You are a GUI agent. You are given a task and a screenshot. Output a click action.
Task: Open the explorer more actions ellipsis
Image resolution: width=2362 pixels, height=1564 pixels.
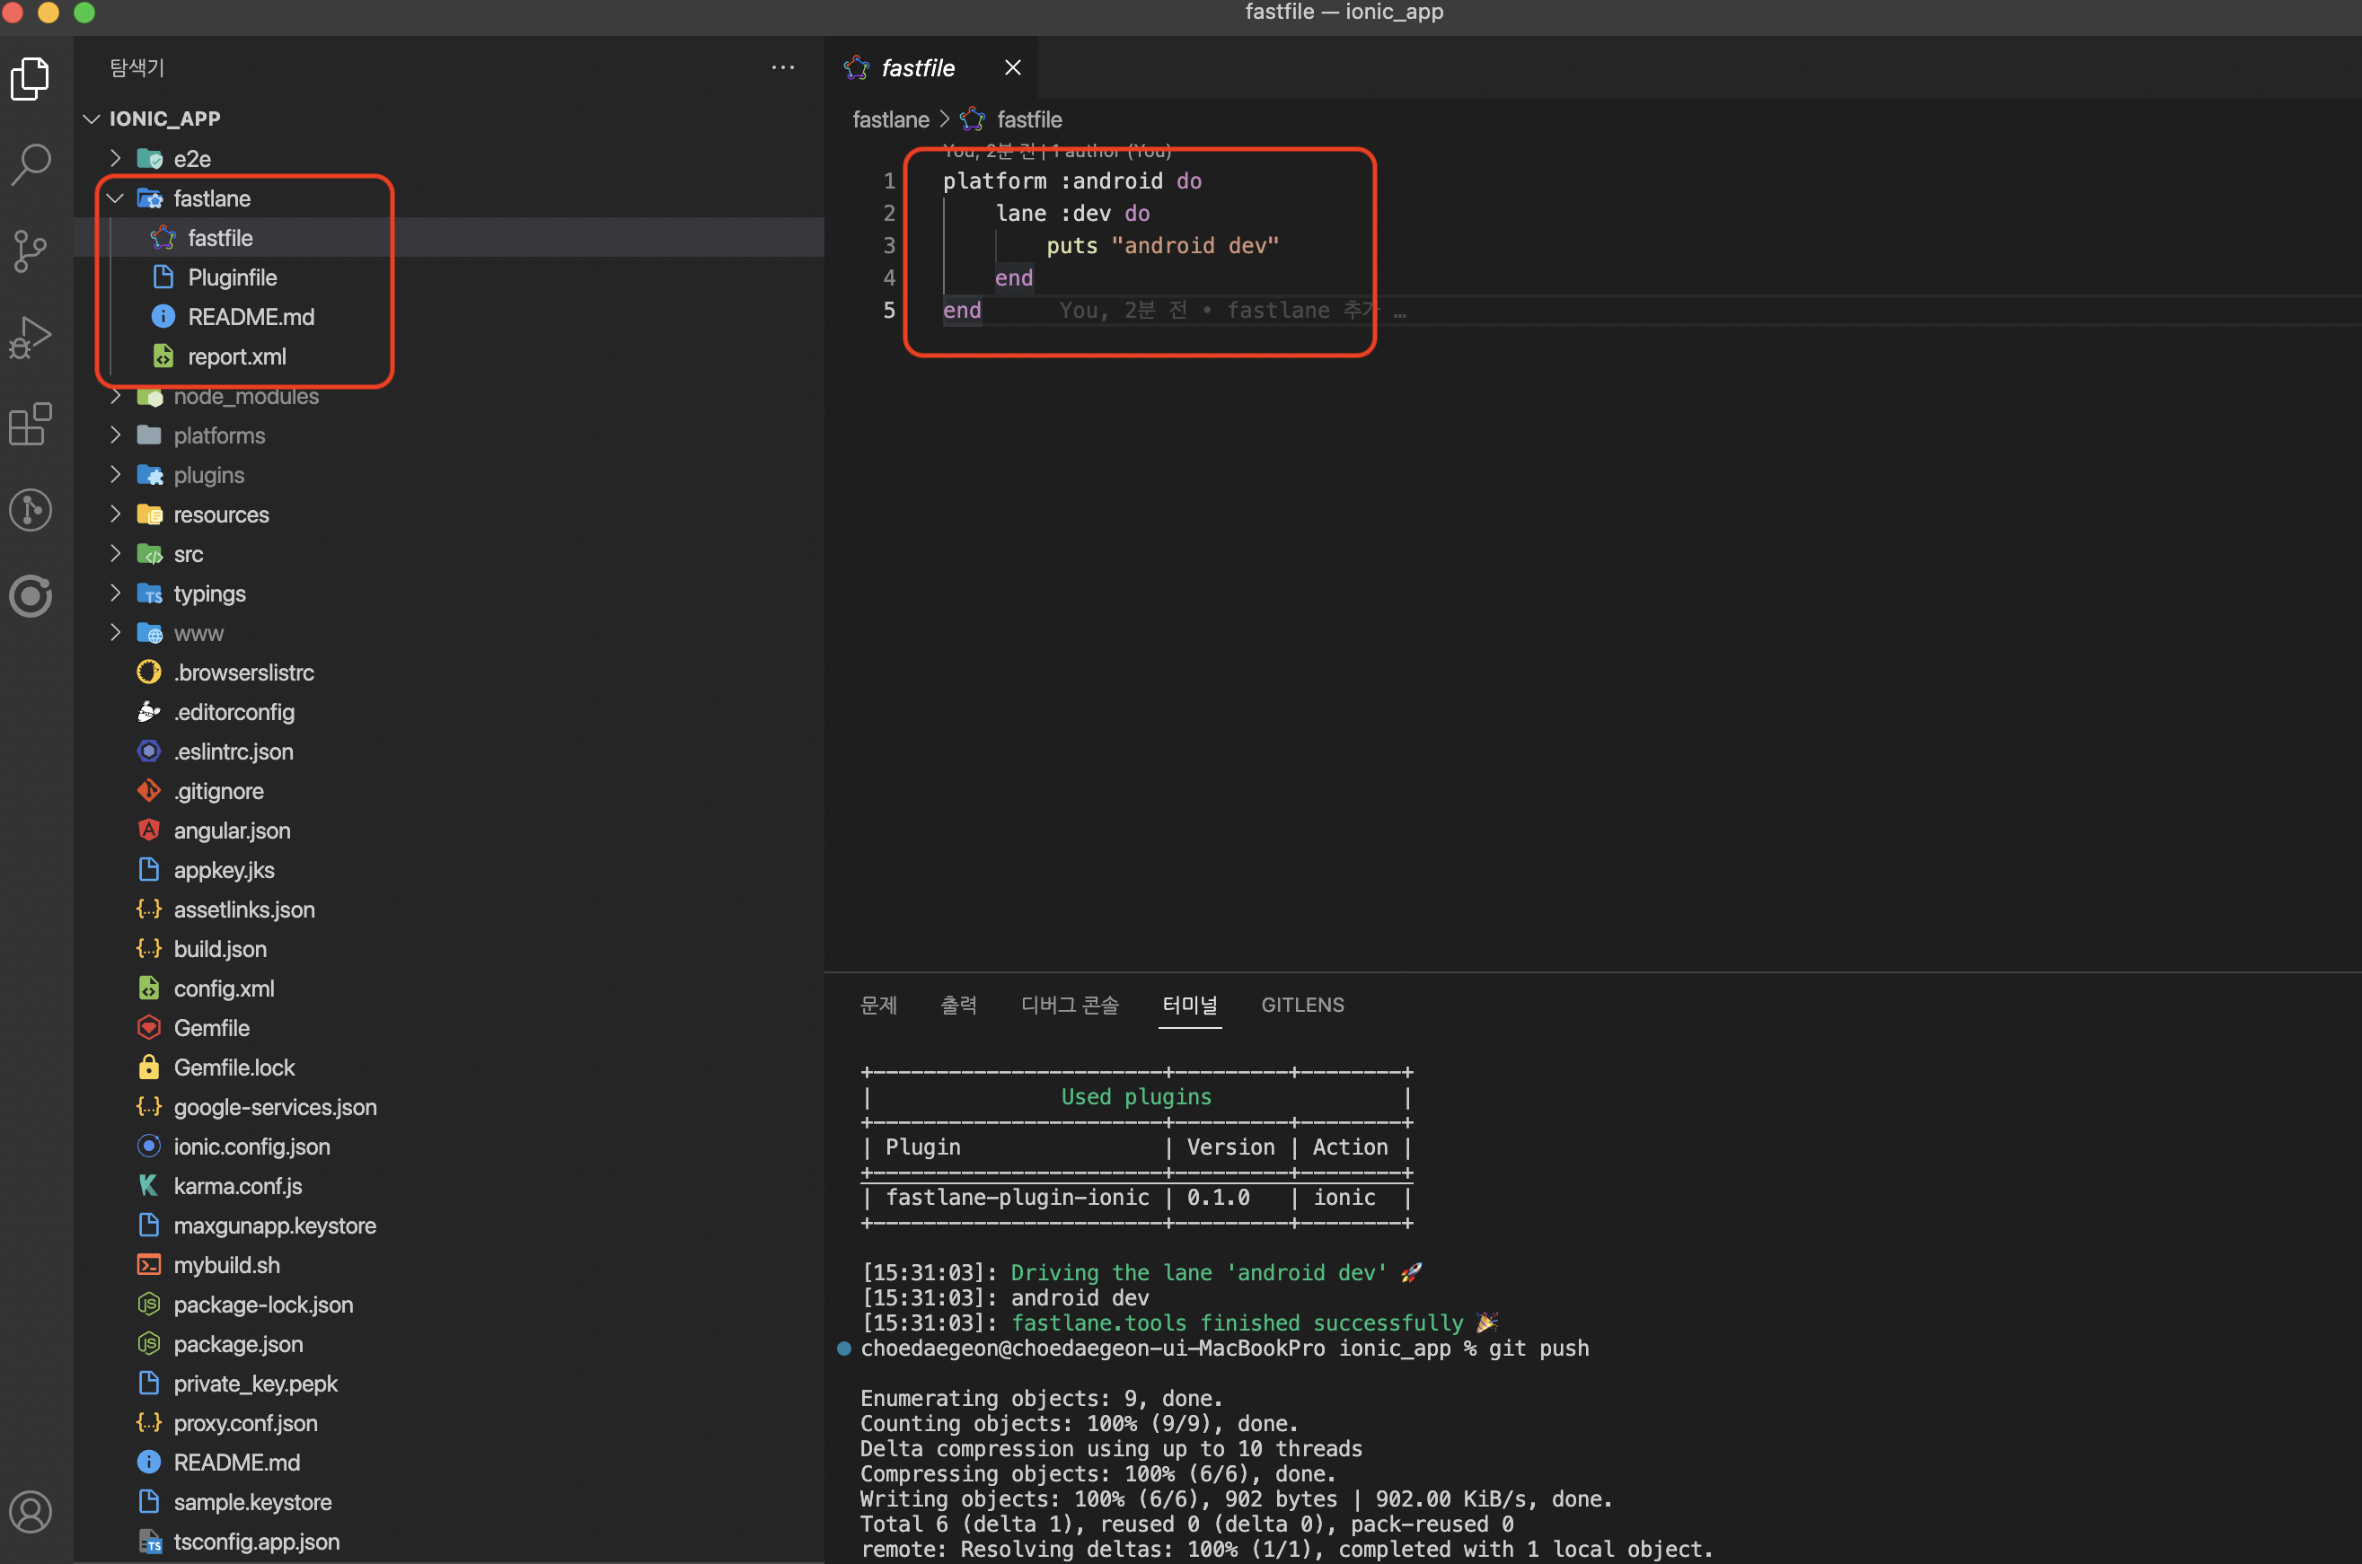pyautogui.click(x=783, y=68)
